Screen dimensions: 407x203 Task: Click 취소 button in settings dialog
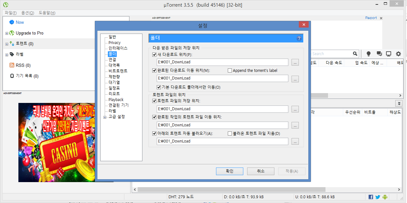261,171
